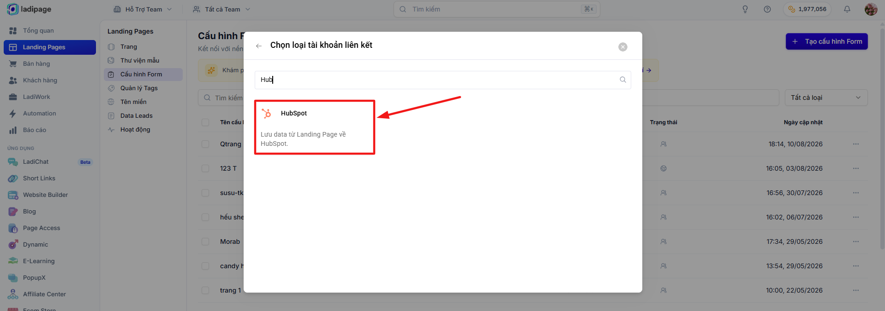Click the HubSpot logo icon
The width and height of the screenshot is (885, 311).
coord(267,113)
